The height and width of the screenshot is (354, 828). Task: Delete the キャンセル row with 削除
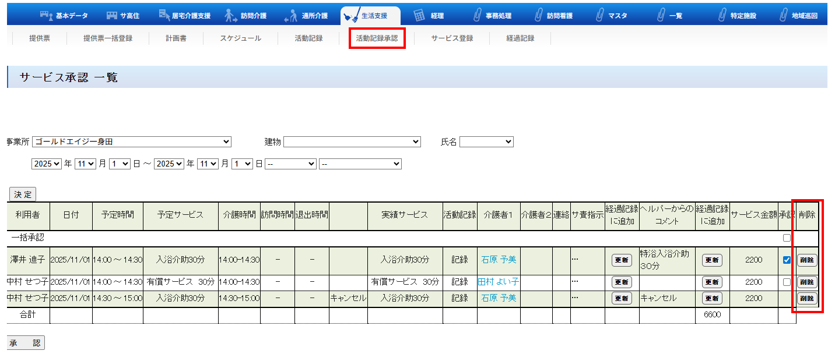tap(807, 298)
